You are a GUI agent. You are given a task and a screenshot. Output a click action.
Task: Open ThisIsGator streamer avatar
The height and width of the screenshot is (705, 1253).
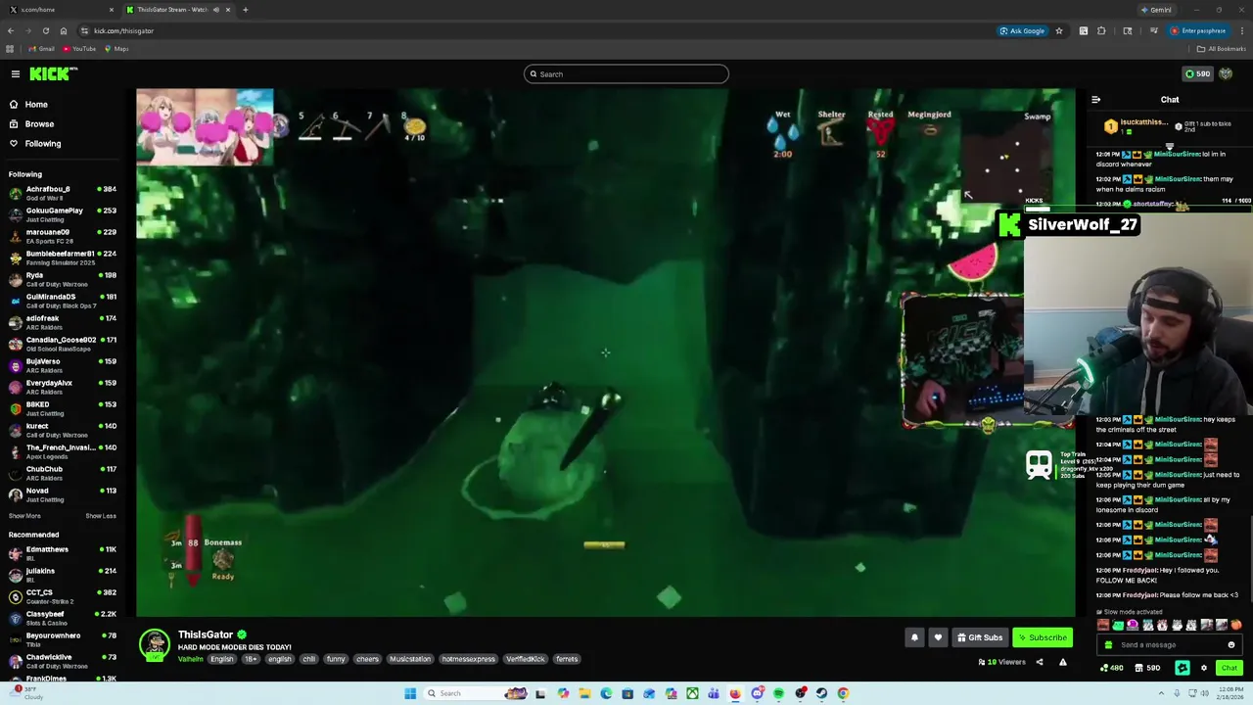(154, 644)
